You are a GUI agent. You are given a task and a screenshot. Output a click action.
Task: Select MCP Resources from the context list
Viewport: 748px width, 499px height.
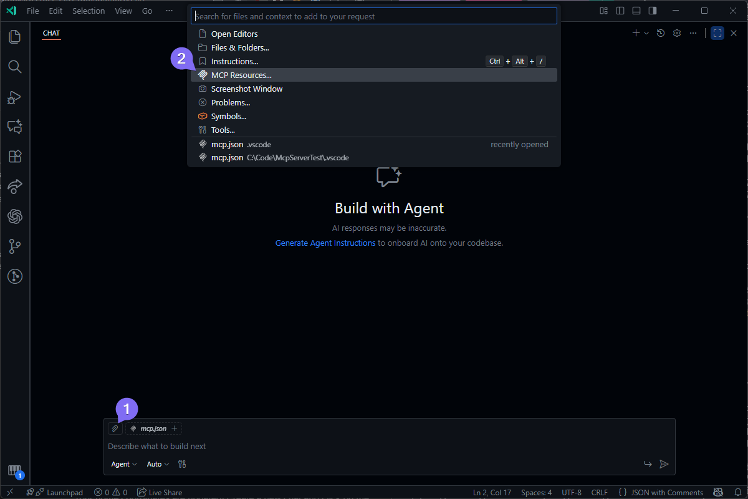241,74
